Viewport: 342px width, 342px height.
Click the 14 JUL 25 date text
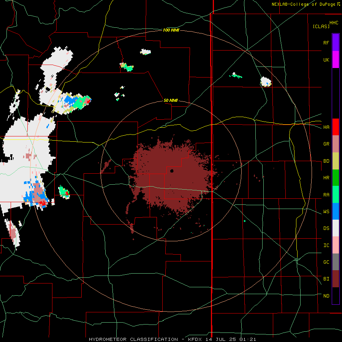(220, 339)
